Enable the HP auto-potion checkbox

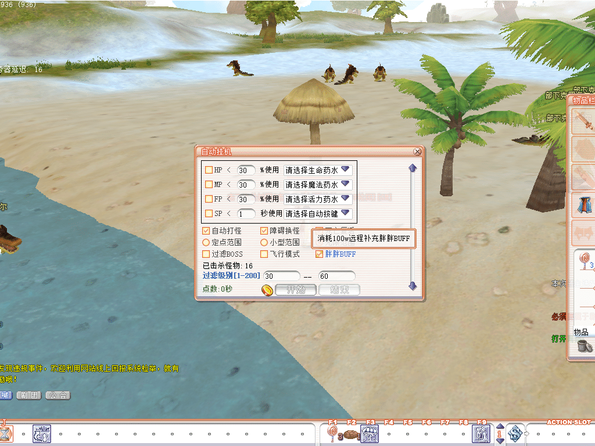click(209, 170)
